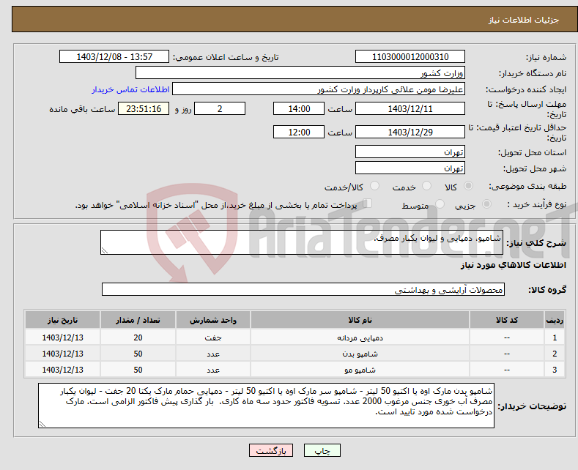Click the need date in the شامپو مو row
Image resolution: width=578 pixels, height=470 pixels.
63,370
